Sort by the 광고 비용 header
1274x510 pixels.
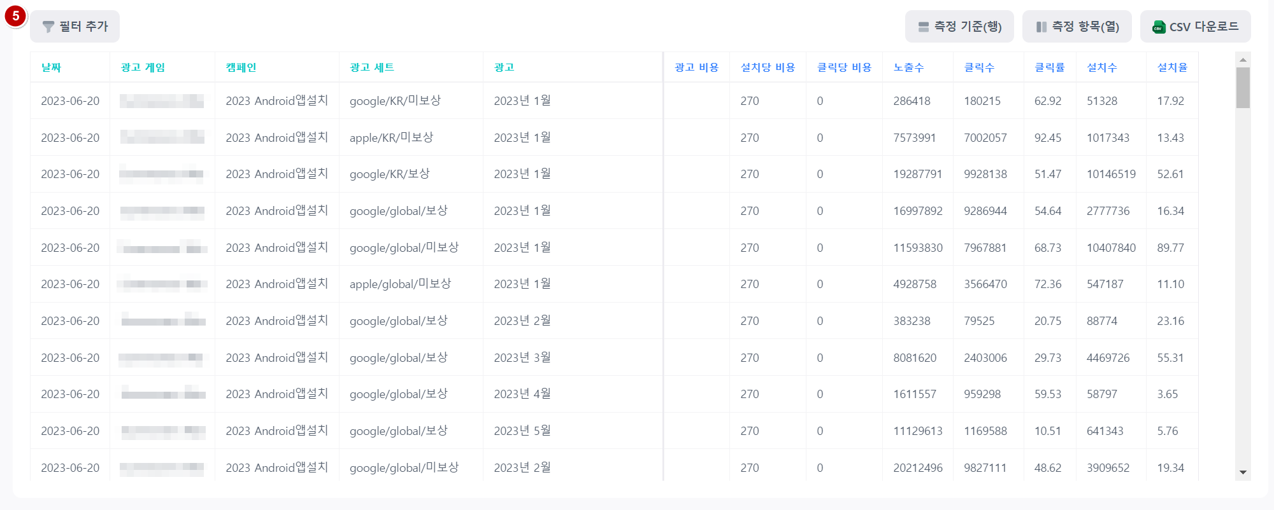[696, 67]
